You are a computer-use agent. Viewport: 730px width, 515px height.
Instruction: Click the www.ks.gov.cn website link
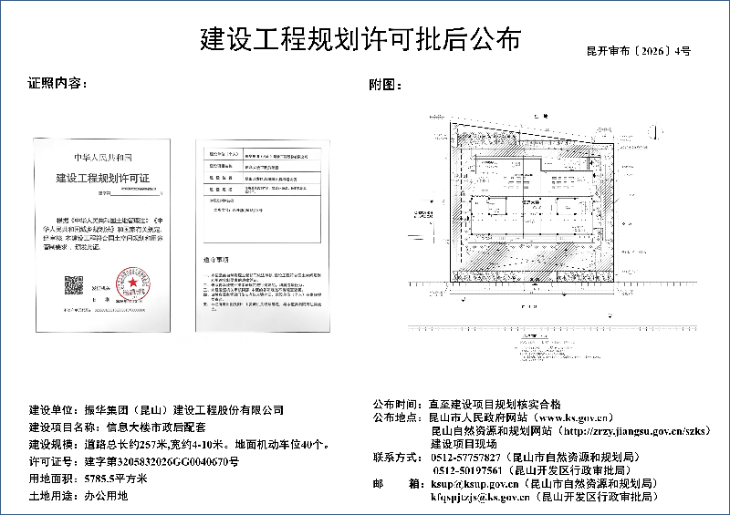tap(585, 417)
